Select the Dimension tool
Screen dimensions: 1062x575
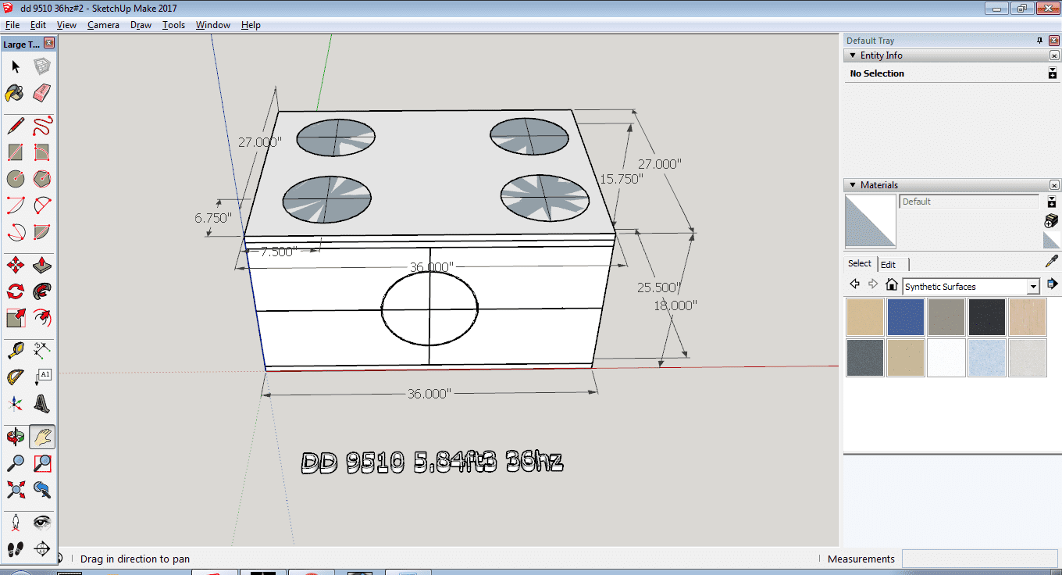[x=42, y=350]
